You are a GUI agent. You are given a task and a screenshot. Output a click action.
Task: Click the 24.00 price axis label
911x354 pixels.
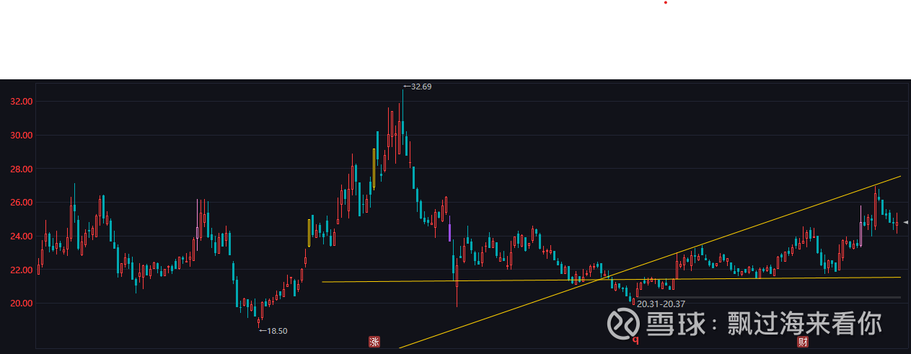[x=22, y=236]
